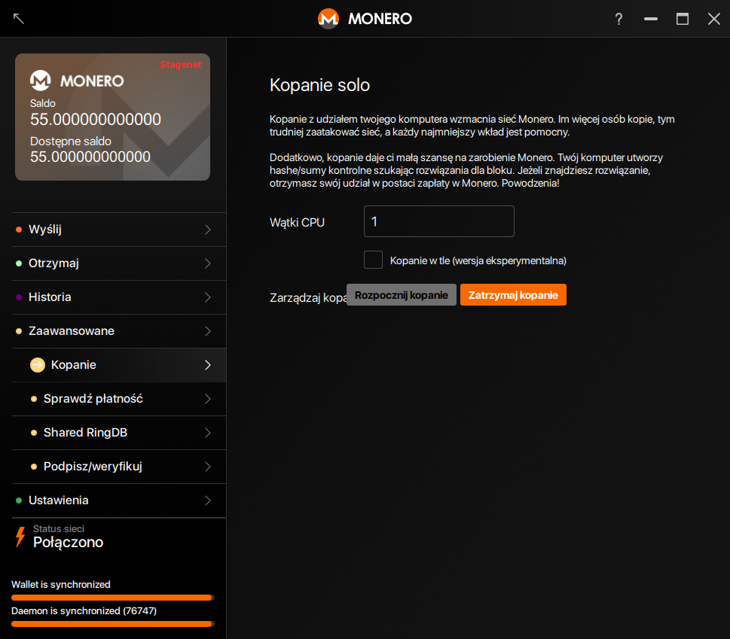Select the Kopanie menu item
The height and width of the screenshot is (639, 730).
pos(119,365)
